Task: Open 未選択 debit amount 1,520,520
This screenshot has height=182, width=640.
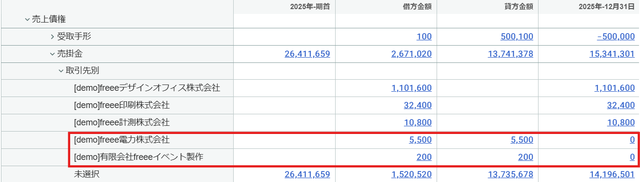Action: click(x=412, y=174)
